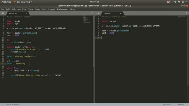Viewport: 189px width, 106px height.
Task: Click the client.py minimap
Action: [x=181, y=17]
